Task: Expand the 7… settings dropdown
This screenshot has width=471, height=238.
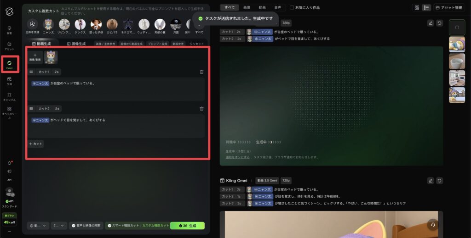Action: (58, 226)
